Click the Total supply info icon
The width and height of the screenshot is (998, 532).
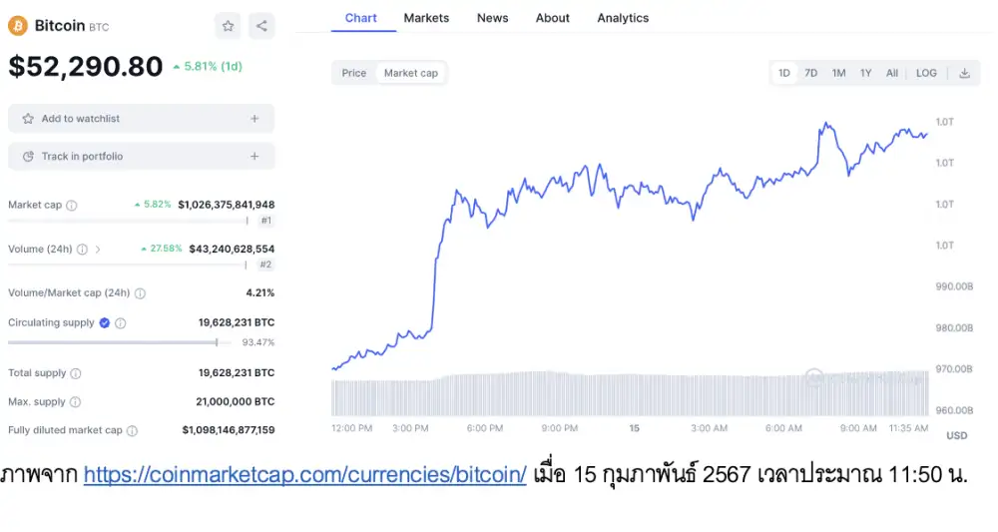pos(76,373)
